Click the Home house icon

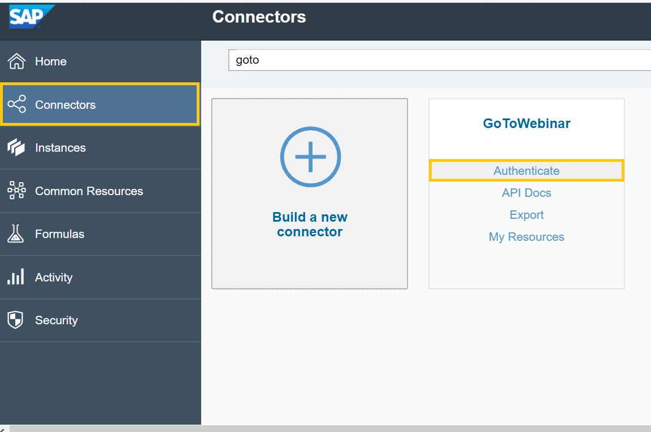click(x=16, y=61)
